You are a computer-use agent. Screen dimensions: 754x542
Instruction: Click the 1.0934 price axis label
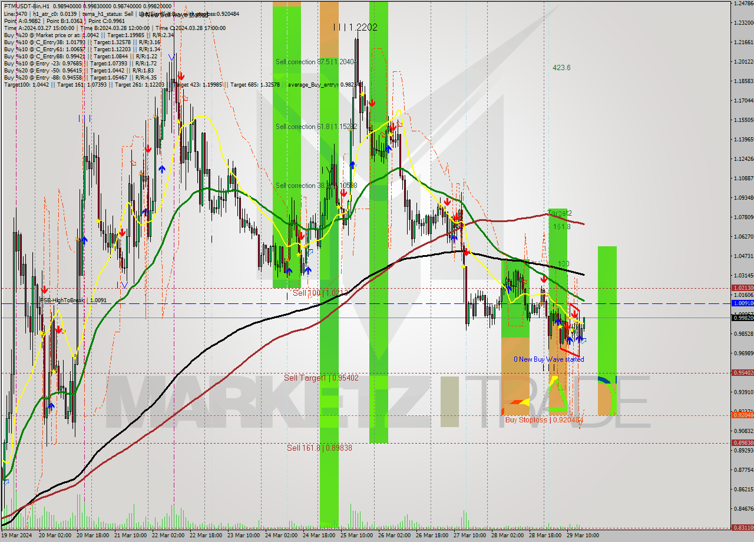(x=743, y=197)
